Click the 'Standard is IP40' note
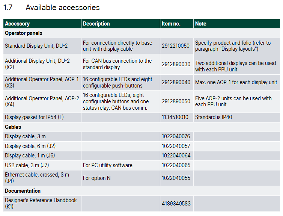283x216 pixels. click(214, 117)
